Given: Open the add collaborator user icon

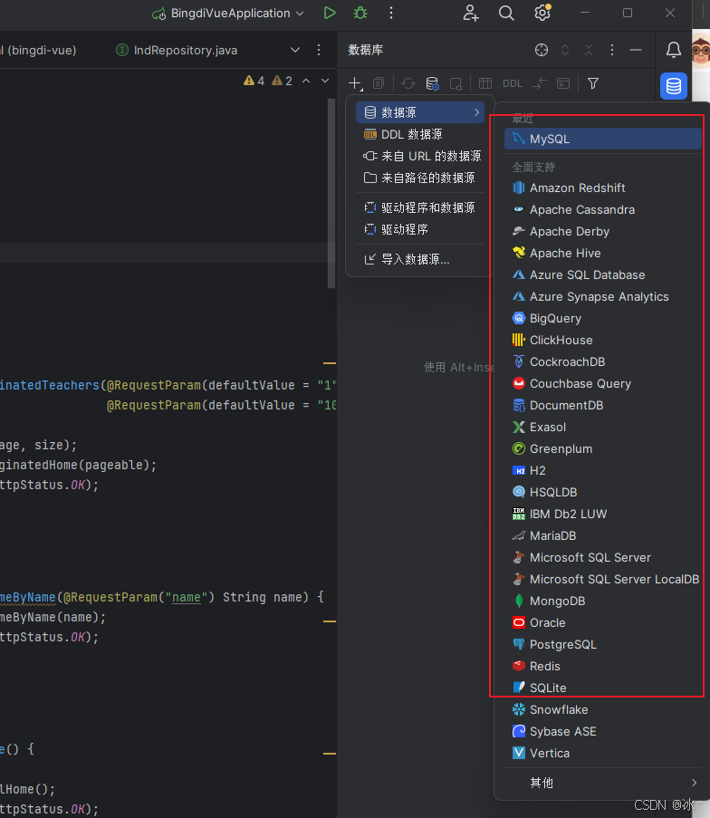Looking at the screenshot, I should click(471, 13).
